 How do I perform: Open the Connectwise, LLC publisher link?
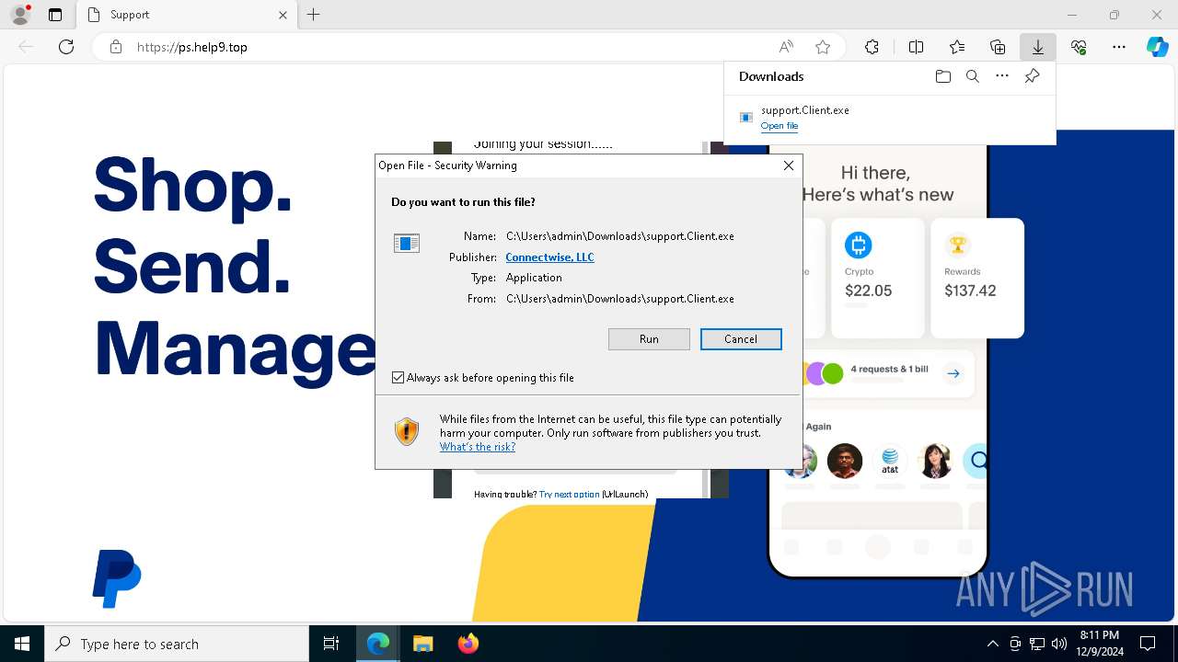click(549, 257)
